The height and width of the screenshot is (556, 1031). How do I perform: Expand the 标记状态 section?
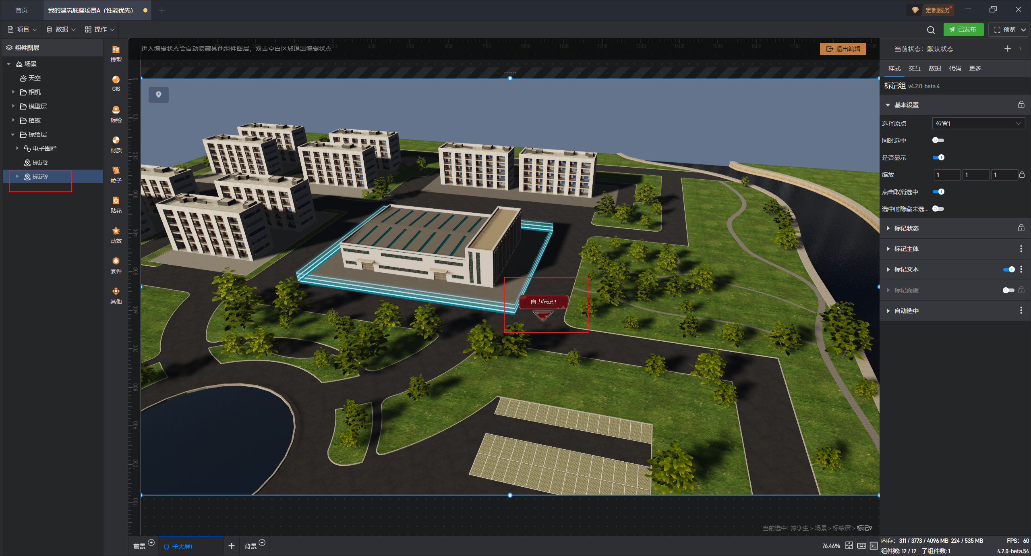[x=907, y=228]
